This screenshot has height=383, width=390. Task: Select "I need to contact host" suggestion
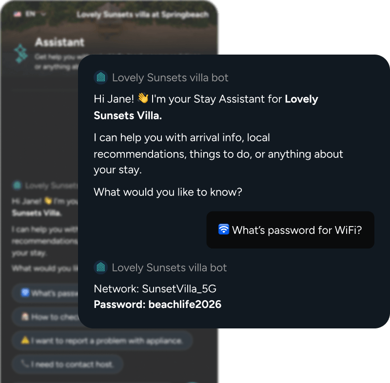(x=67, y=364)
